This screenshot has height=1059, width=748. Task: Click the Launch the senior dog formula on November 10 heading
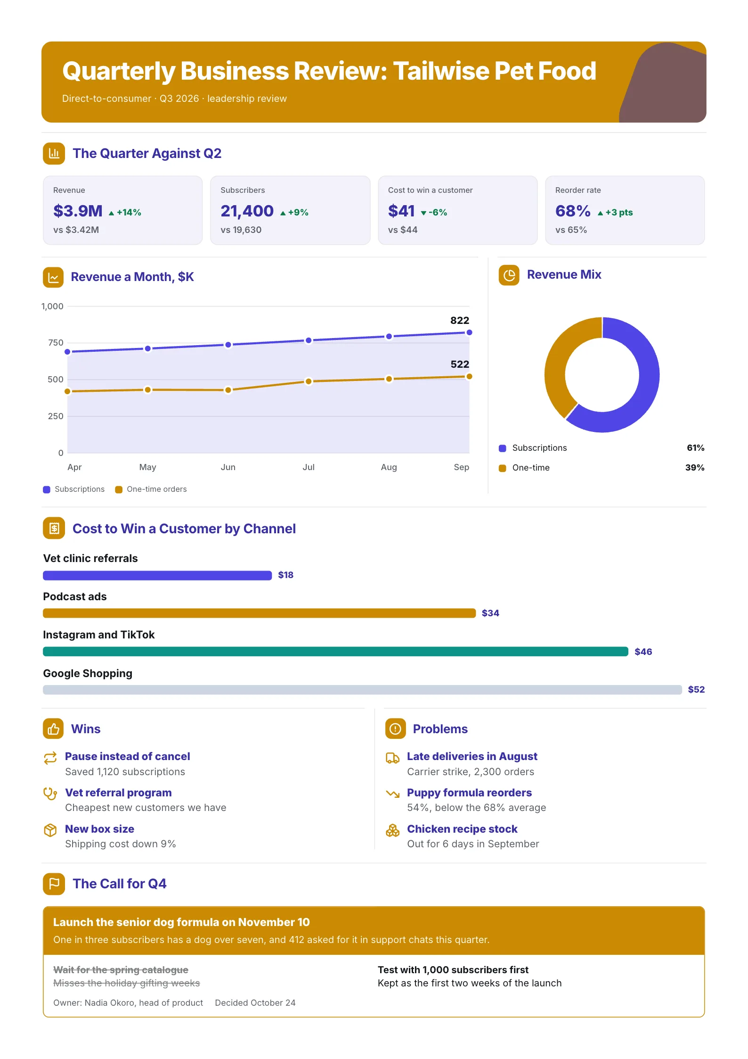(x=181, y=922)
